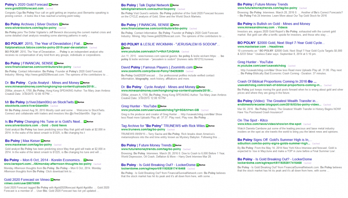The height and width of the screenshot is (198, 348).
Task: Click Cached beside fiatplanetcouk.fatcow.com URL
Action: (93, 48)
